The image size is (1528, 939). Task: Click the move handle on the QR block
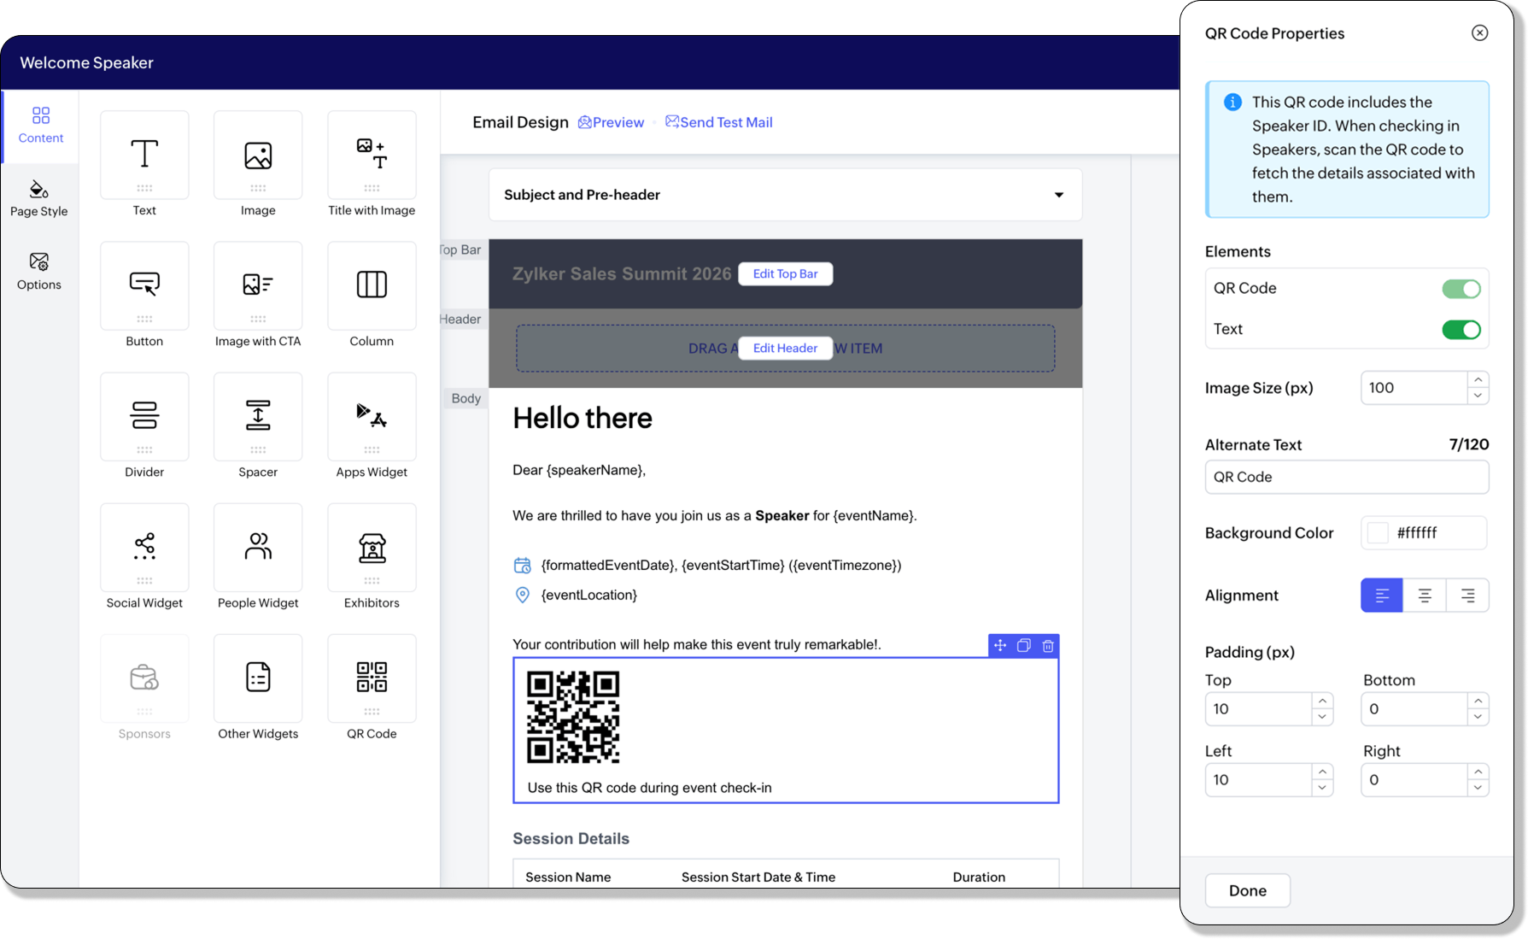coord(1000,646)
